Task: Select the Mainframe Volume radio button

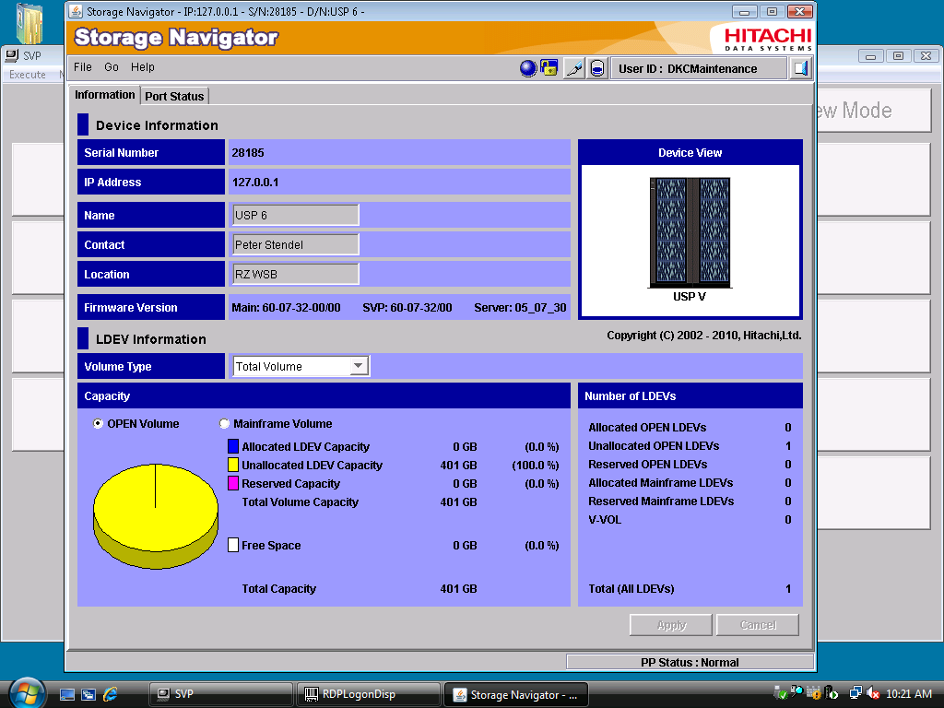Action: pyautogui.click(x=224, y=424)
